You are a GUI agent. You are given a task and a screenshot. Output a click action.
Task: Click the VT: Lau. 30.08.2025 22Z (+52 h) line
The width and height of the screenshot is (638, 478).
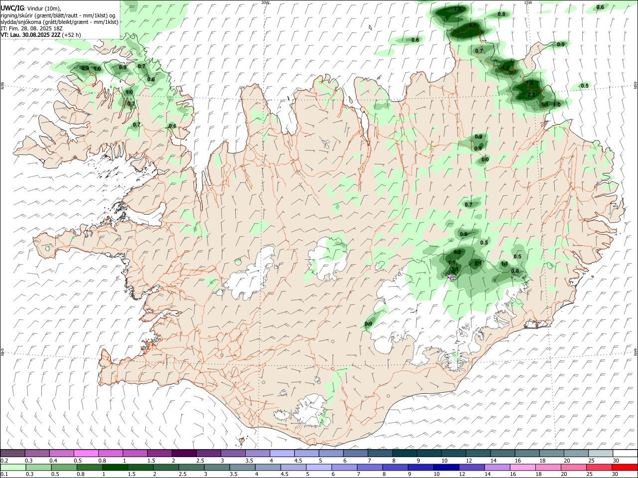[x=41, y=35]
